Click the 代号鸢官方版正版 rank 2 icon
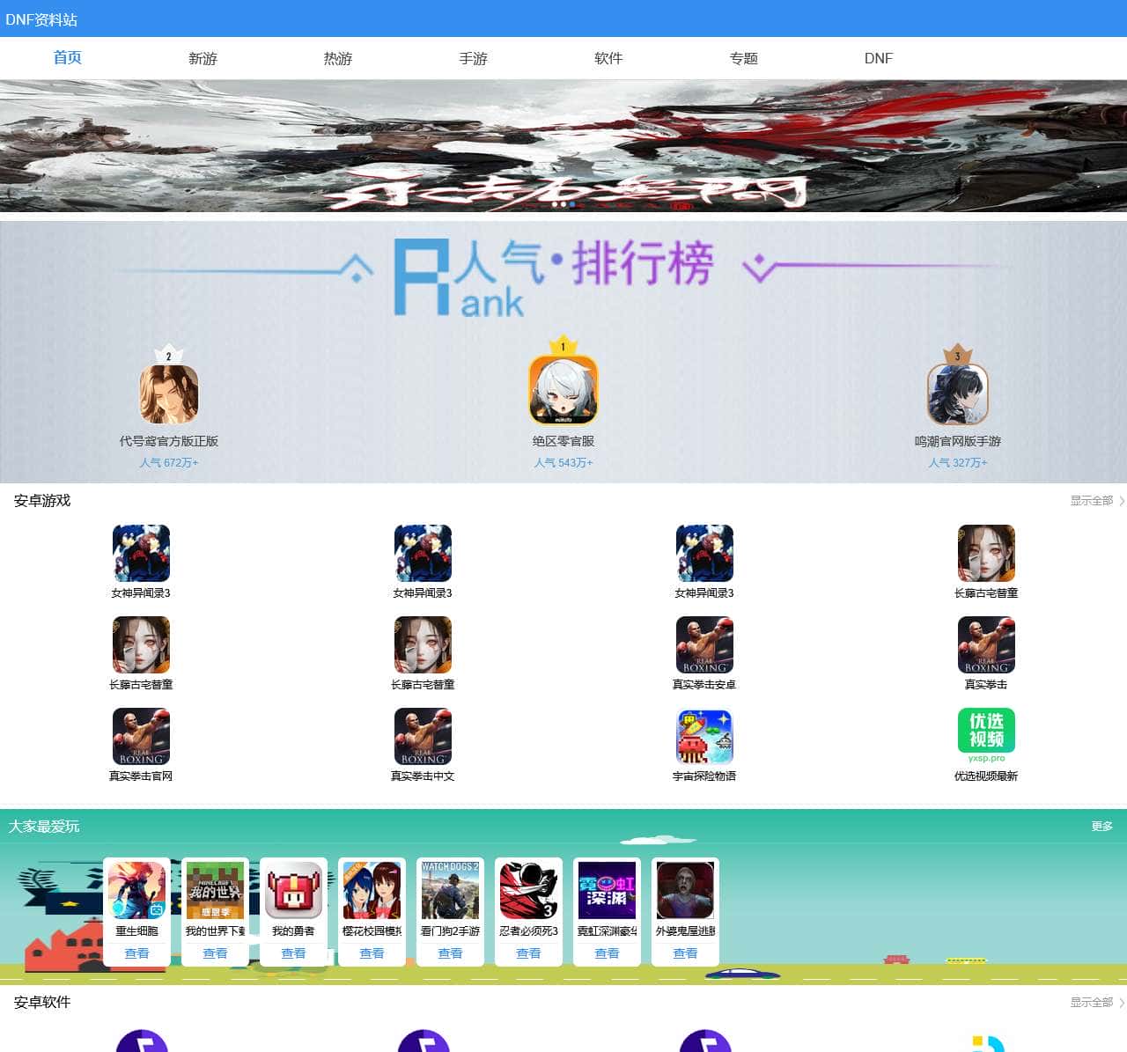Screen dimensions: 1127x1052 pos(169,394)
